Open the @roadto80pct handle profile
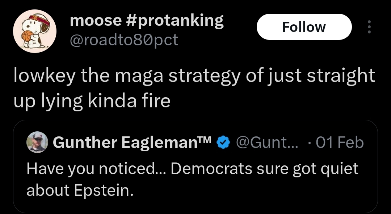 (x=124, y=40)
